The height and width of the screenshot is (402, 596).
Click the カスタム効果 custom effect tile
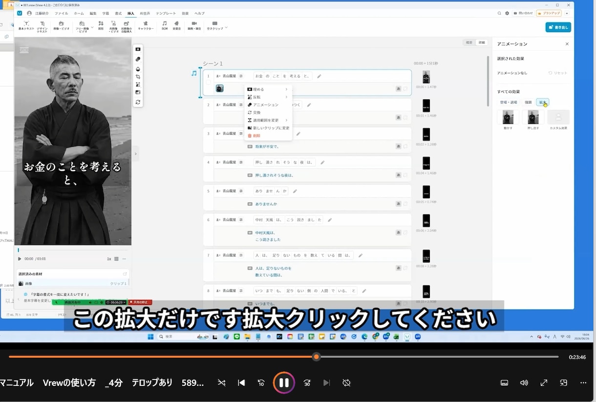(x=558, y=117)
